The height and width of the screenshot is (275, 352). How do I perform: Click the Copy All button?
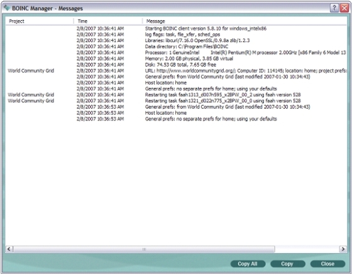pyautogui.click(x=248, y=264)
